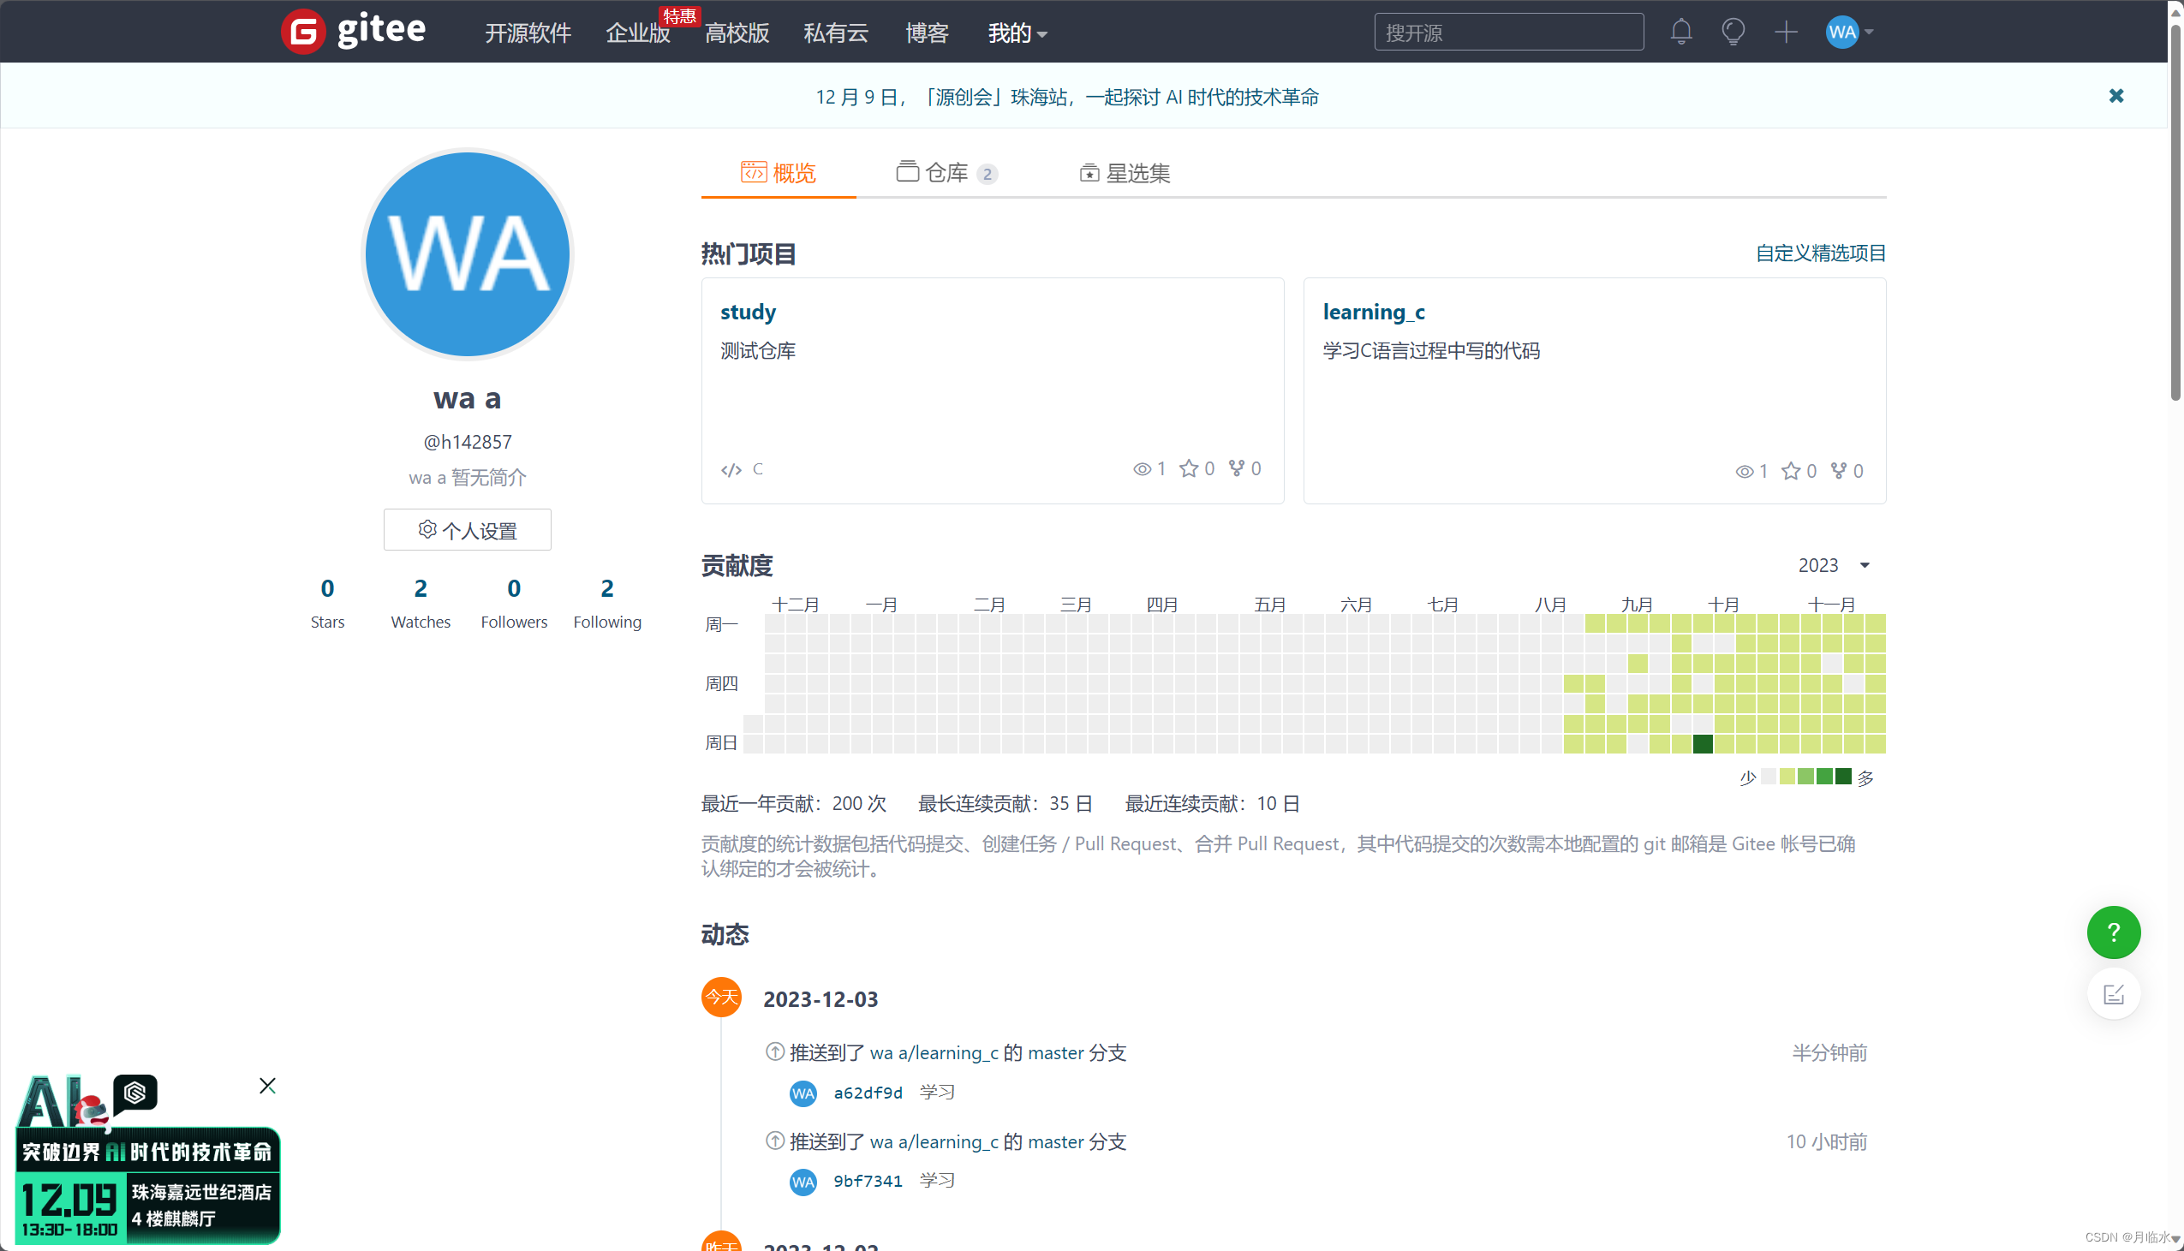The image size is (2184, 1251).
Task: Open the 自定义精选项目 link
Action: click(1820, 253)
